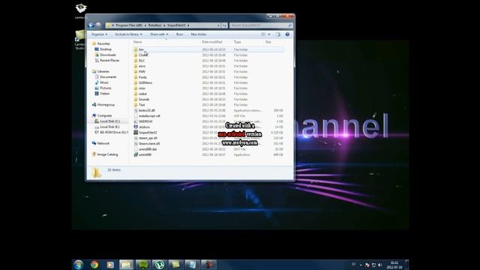Open the Share with dropdown
This screenshot has width=480, height=270.
tap(159, 34)
